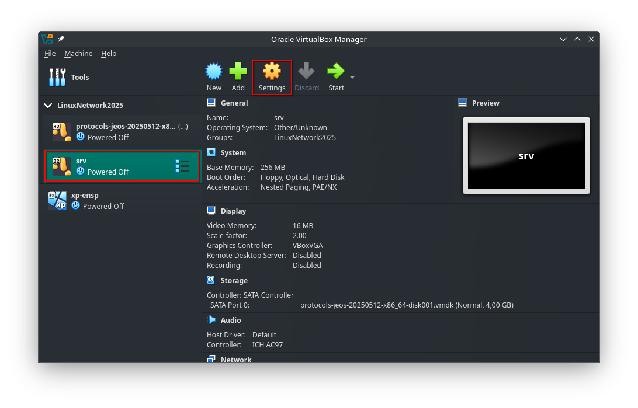Click the General section header
Viewport: 638px width, 408px height.
(x=234, y=103)
